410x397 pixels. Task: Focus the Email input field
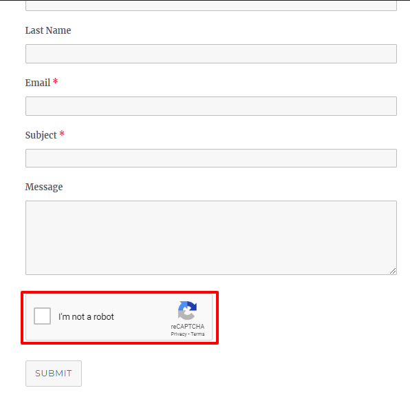coord(211,106)
